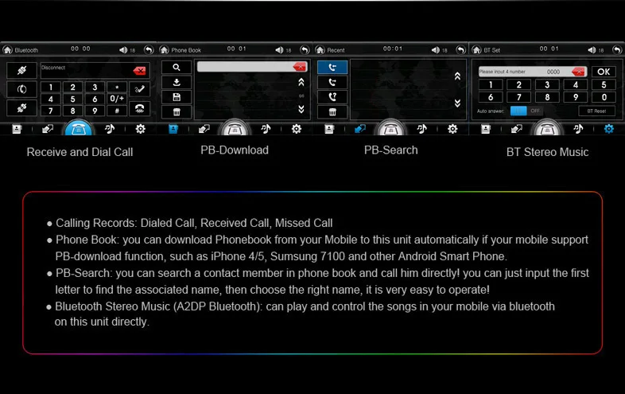Open contacts tab in BT Set bottom bar

486,129
